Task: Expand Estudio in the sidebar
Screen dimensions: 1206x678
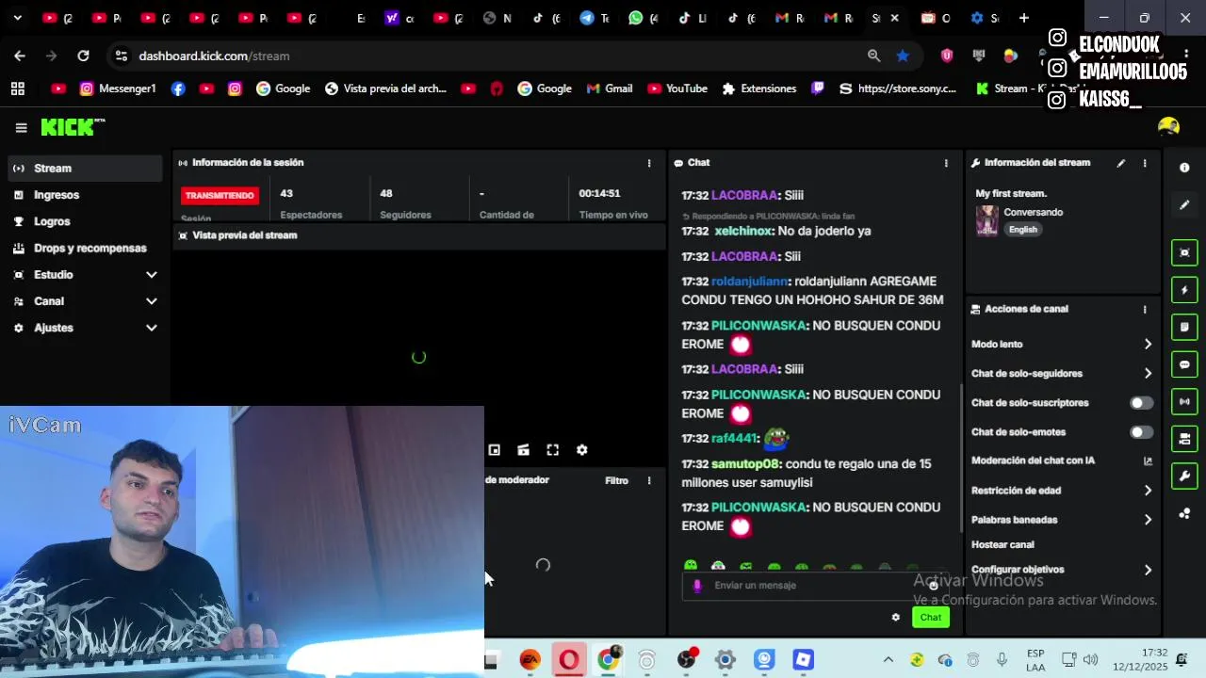Action: point(151,275)
